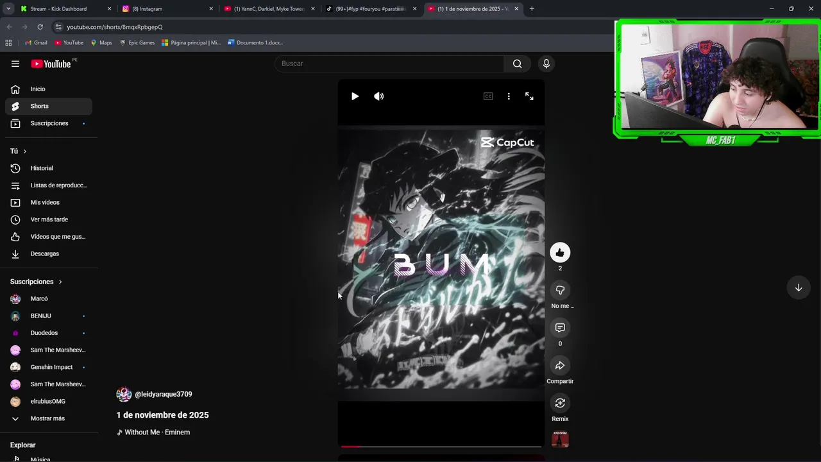
Task: Dislike the Short with thumbs down
Action: click(560, 290)
